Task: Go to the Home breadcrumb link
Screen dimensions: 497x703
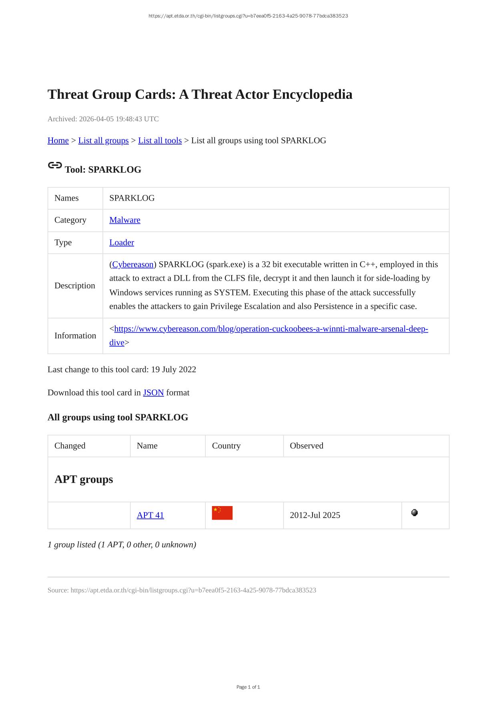Action: tap(58, 141)
